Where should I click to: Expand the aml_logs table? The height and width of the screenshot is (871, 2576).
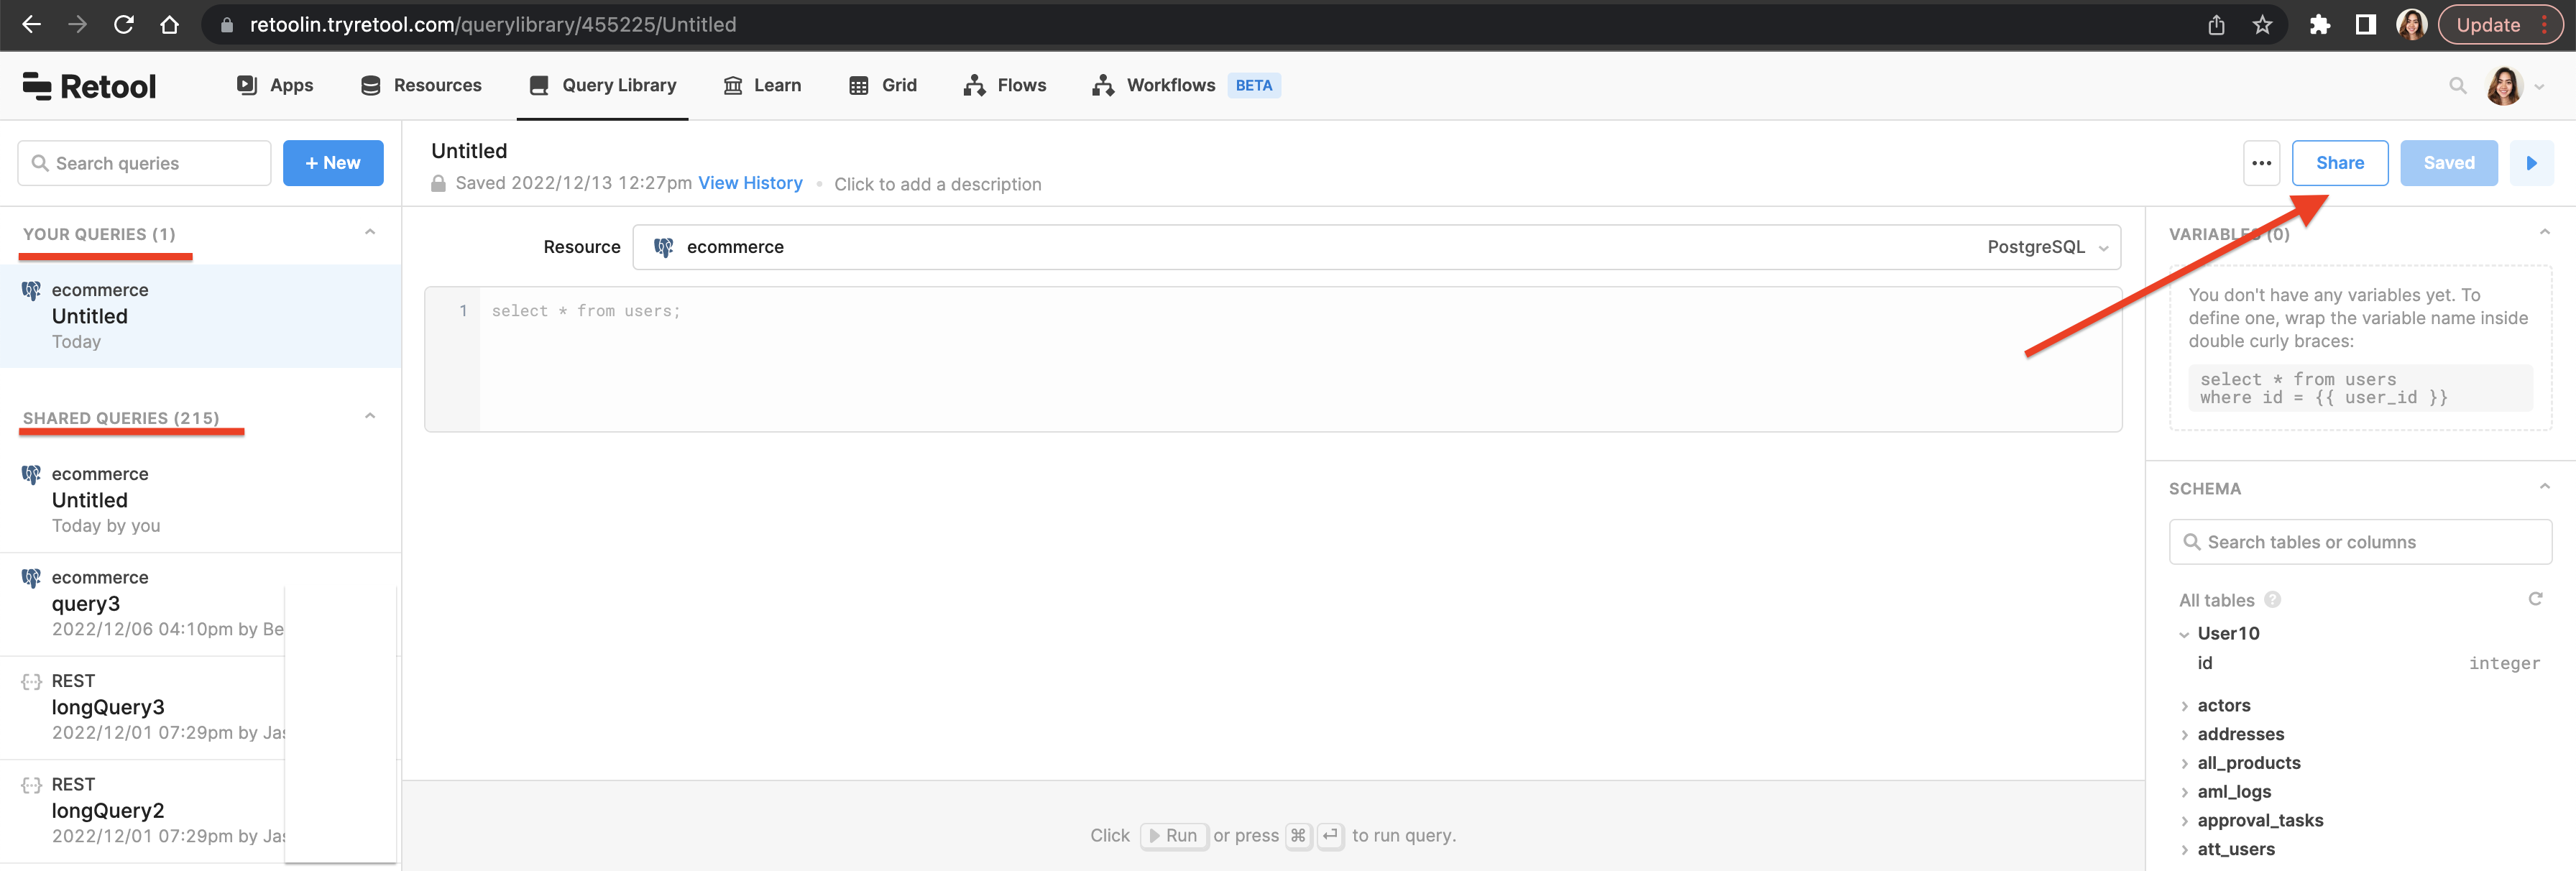click(2184, 793)
